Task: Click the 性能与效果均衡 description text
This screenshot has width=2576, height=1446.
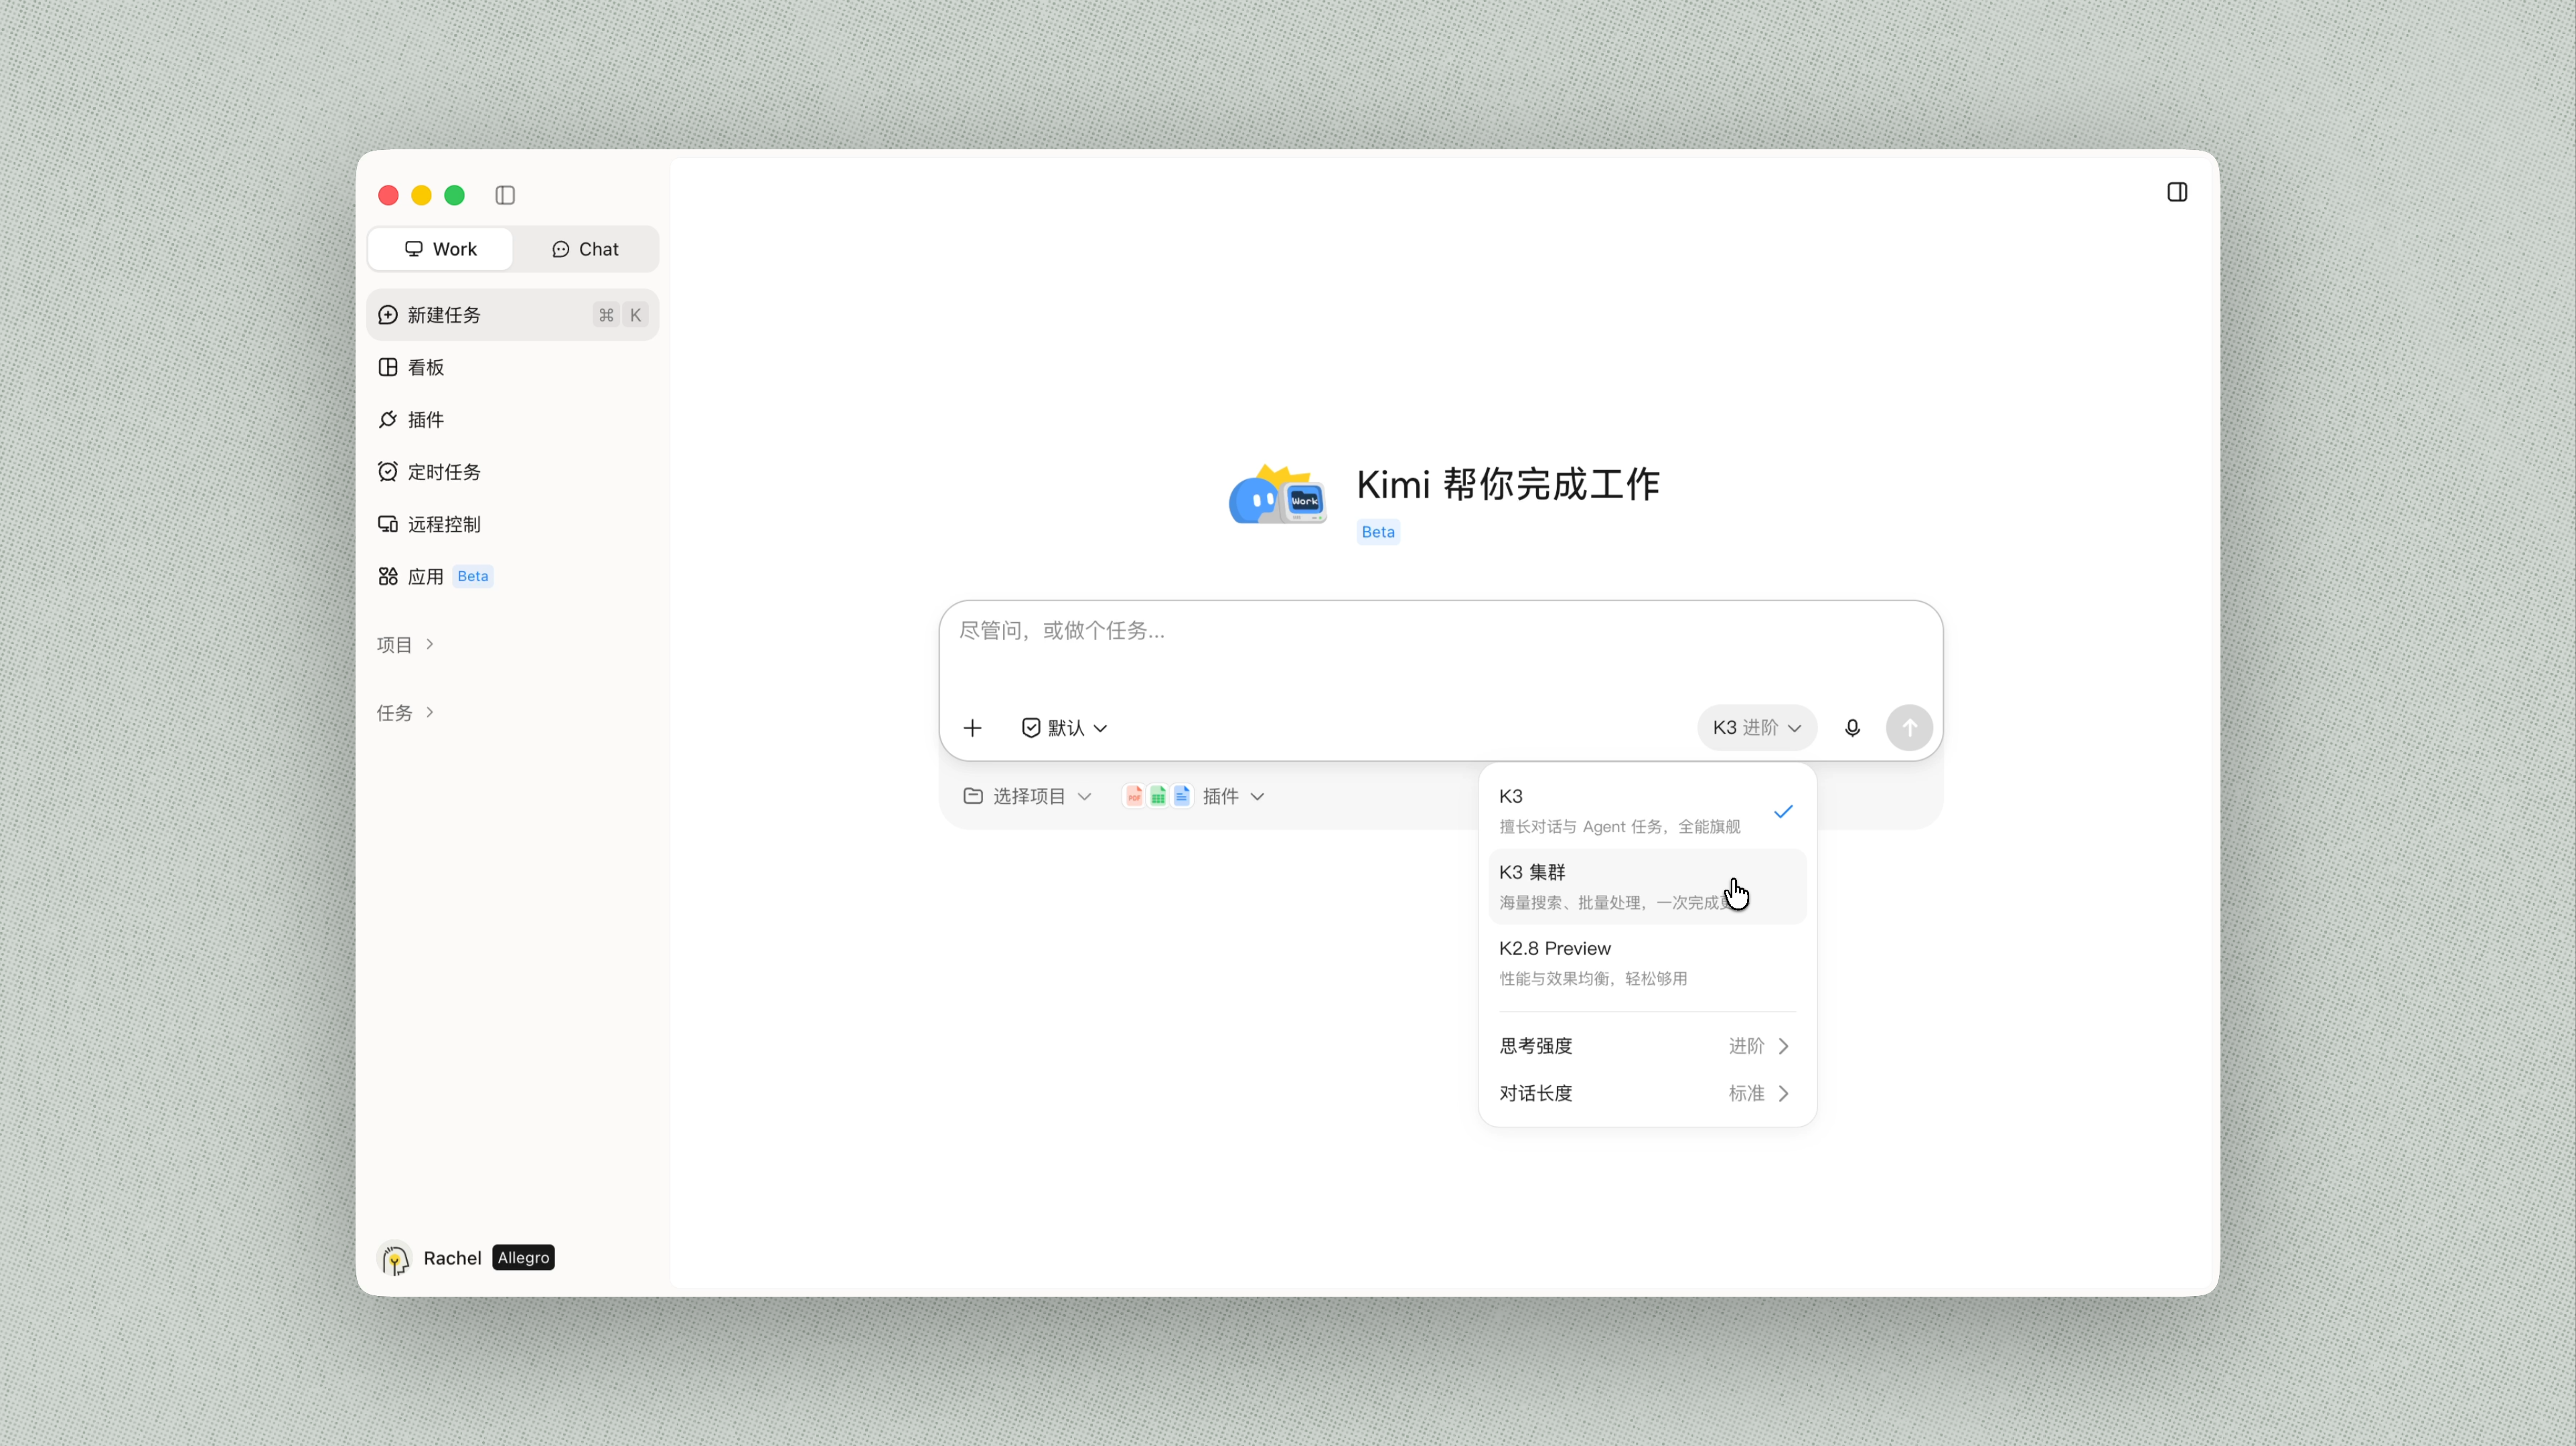Action: tap(1593, 979)
